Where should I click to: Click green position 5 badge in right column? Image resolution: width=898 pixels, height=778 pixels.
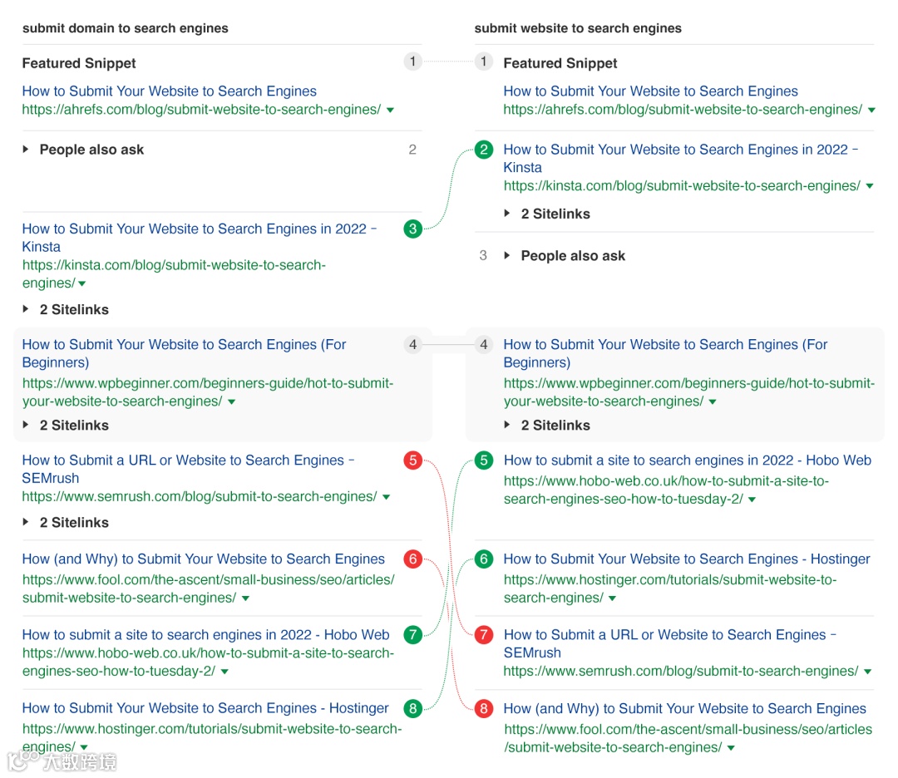click(x=484, y=460)
